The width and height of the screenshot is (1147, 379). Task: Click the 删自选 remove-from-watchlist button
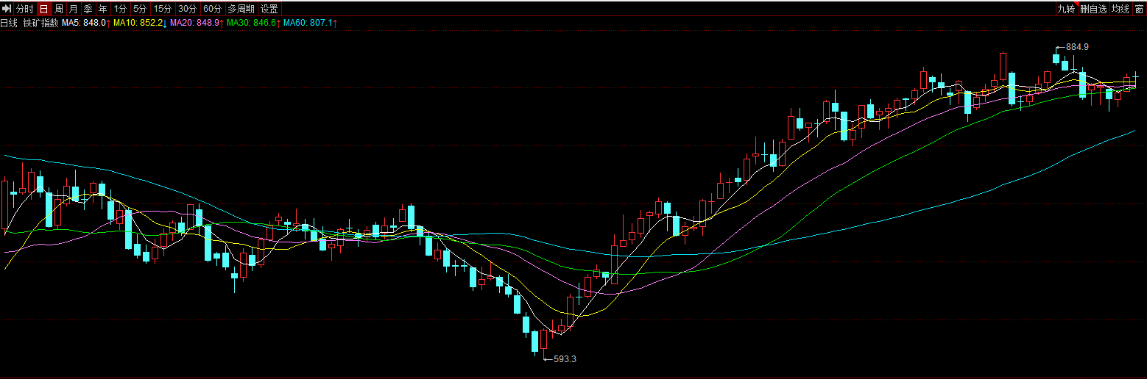click(1094, 9)
